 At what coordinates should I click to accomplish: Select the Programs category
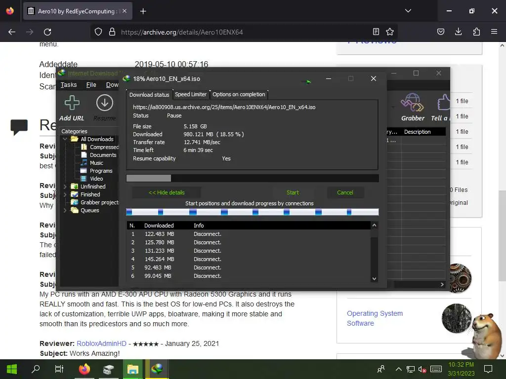point(101,171)
